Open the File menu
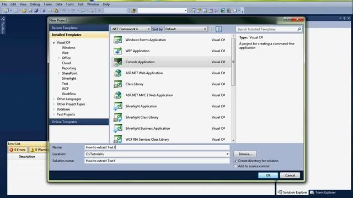The width and height of the screenshot is (353, 198). coord(4,4)
